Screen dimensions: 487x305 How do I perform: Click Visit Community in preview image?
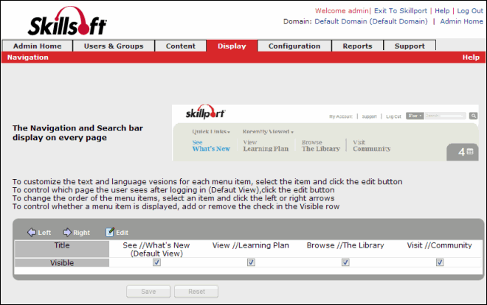[371, 145]
